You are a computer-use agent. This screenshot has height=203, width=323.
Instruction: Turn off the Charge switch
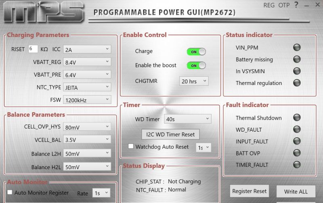(196, 52)
